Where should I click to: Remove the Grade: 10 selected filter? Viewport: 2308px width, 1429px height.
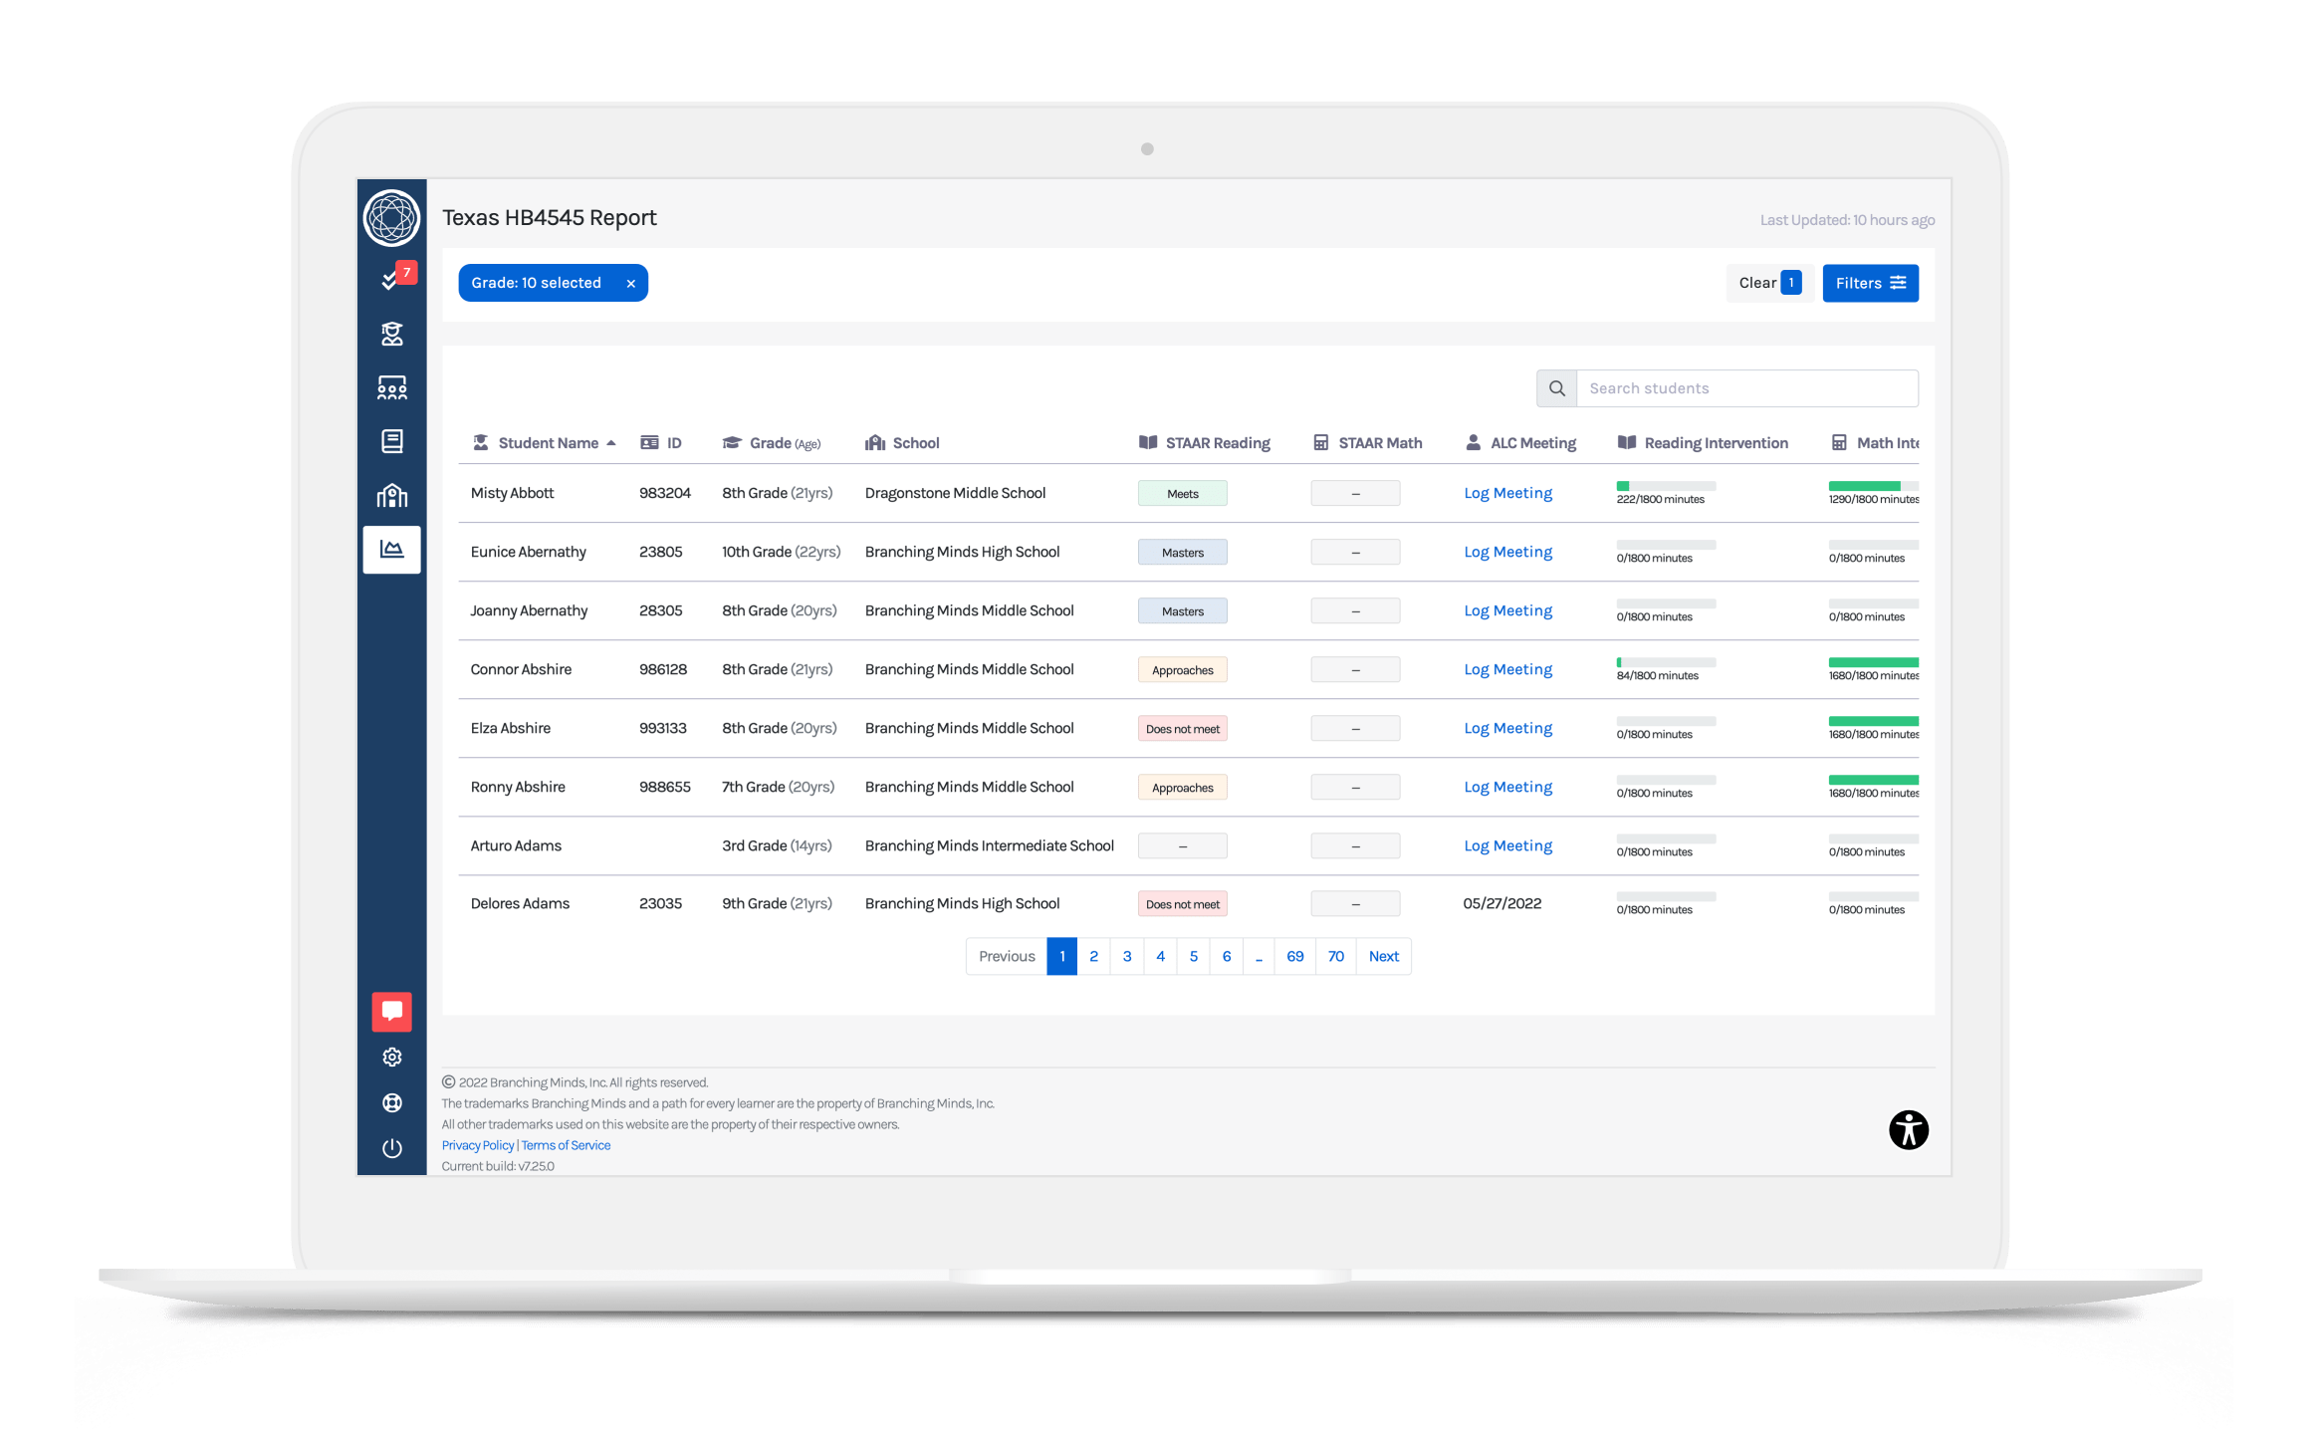click(630, 283)
